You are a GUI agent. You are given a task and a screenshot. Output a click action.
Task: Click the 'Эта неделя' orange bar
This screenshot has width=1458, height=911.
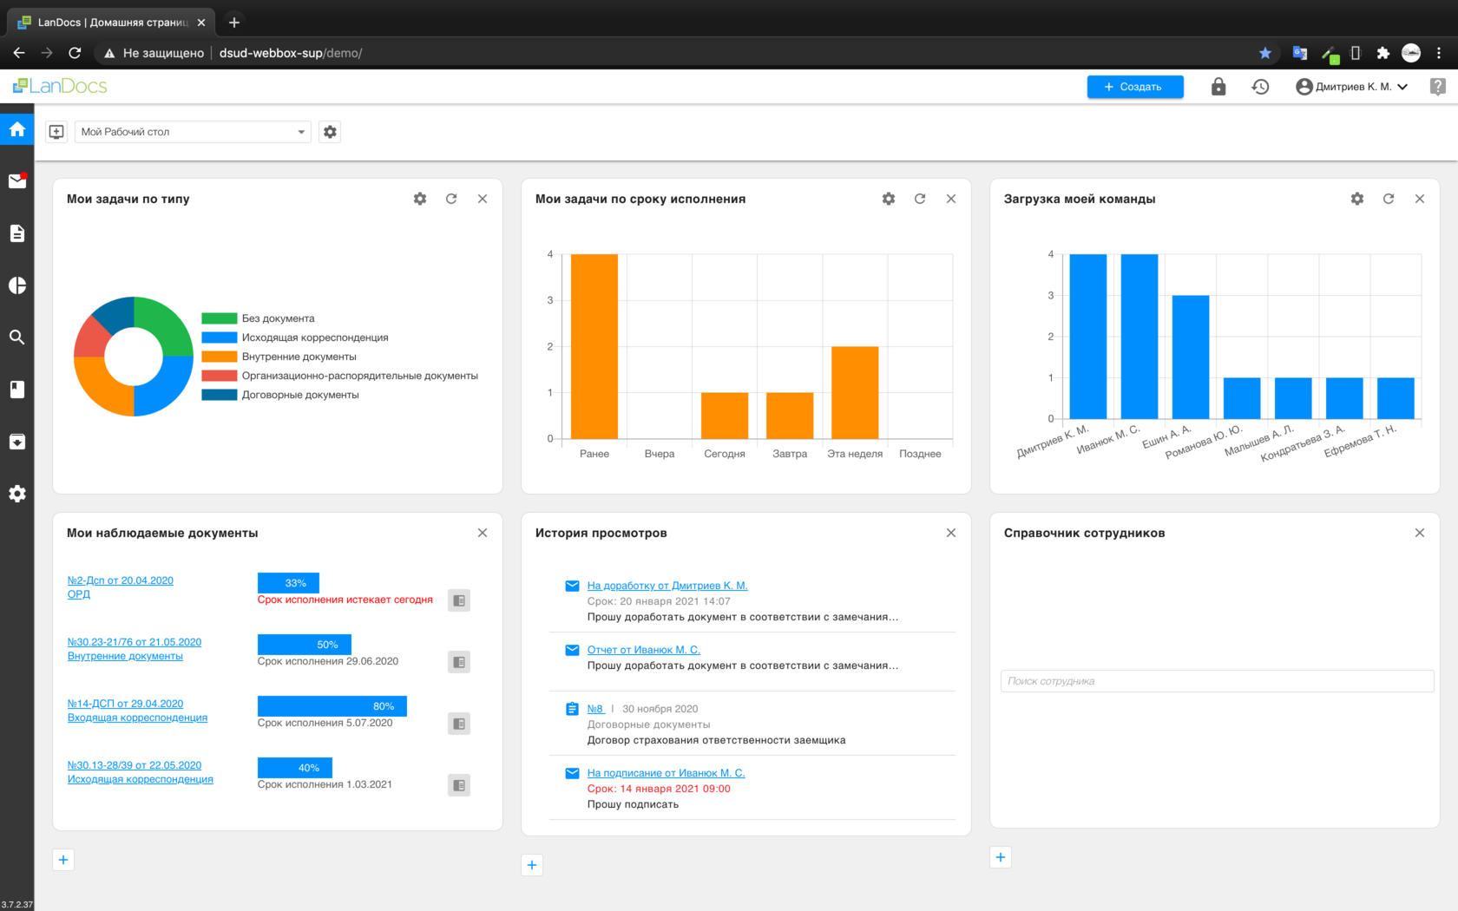pos(855,392)
